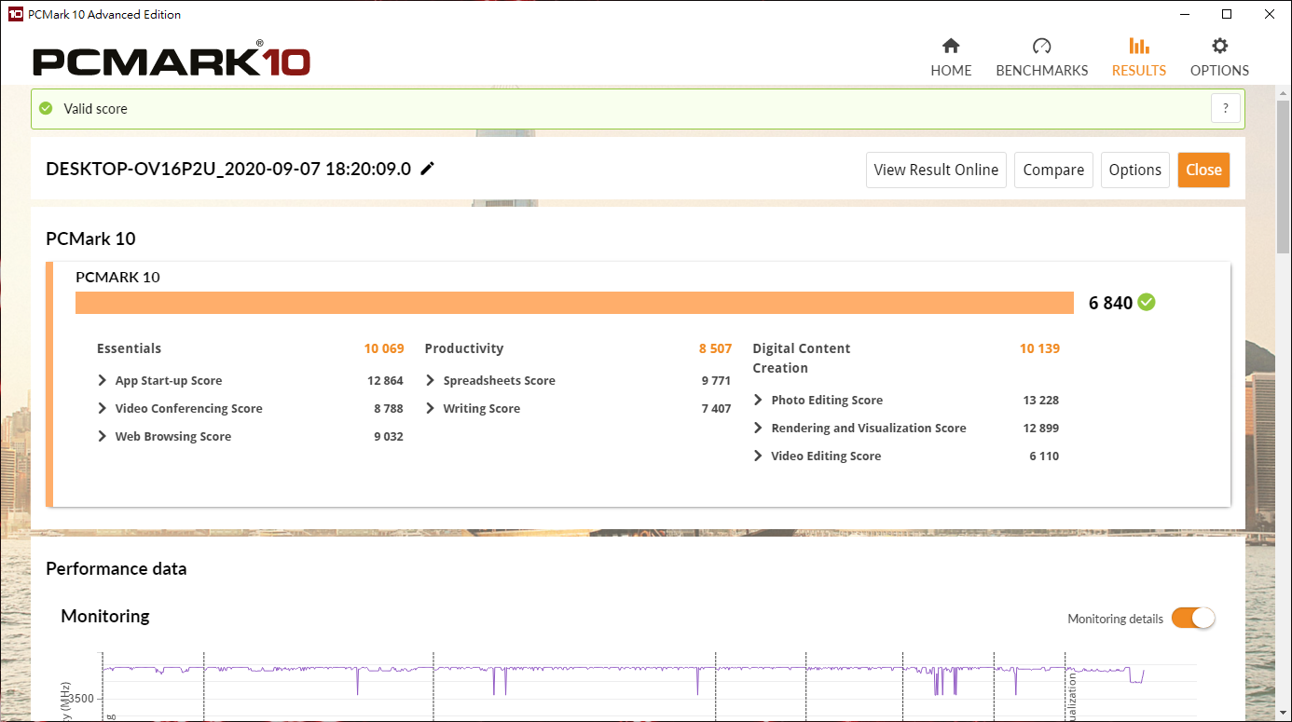Viewport: 1292px width, 722px height.
Task: Click the Productivity heading
Action: click(x=464, y=348)
